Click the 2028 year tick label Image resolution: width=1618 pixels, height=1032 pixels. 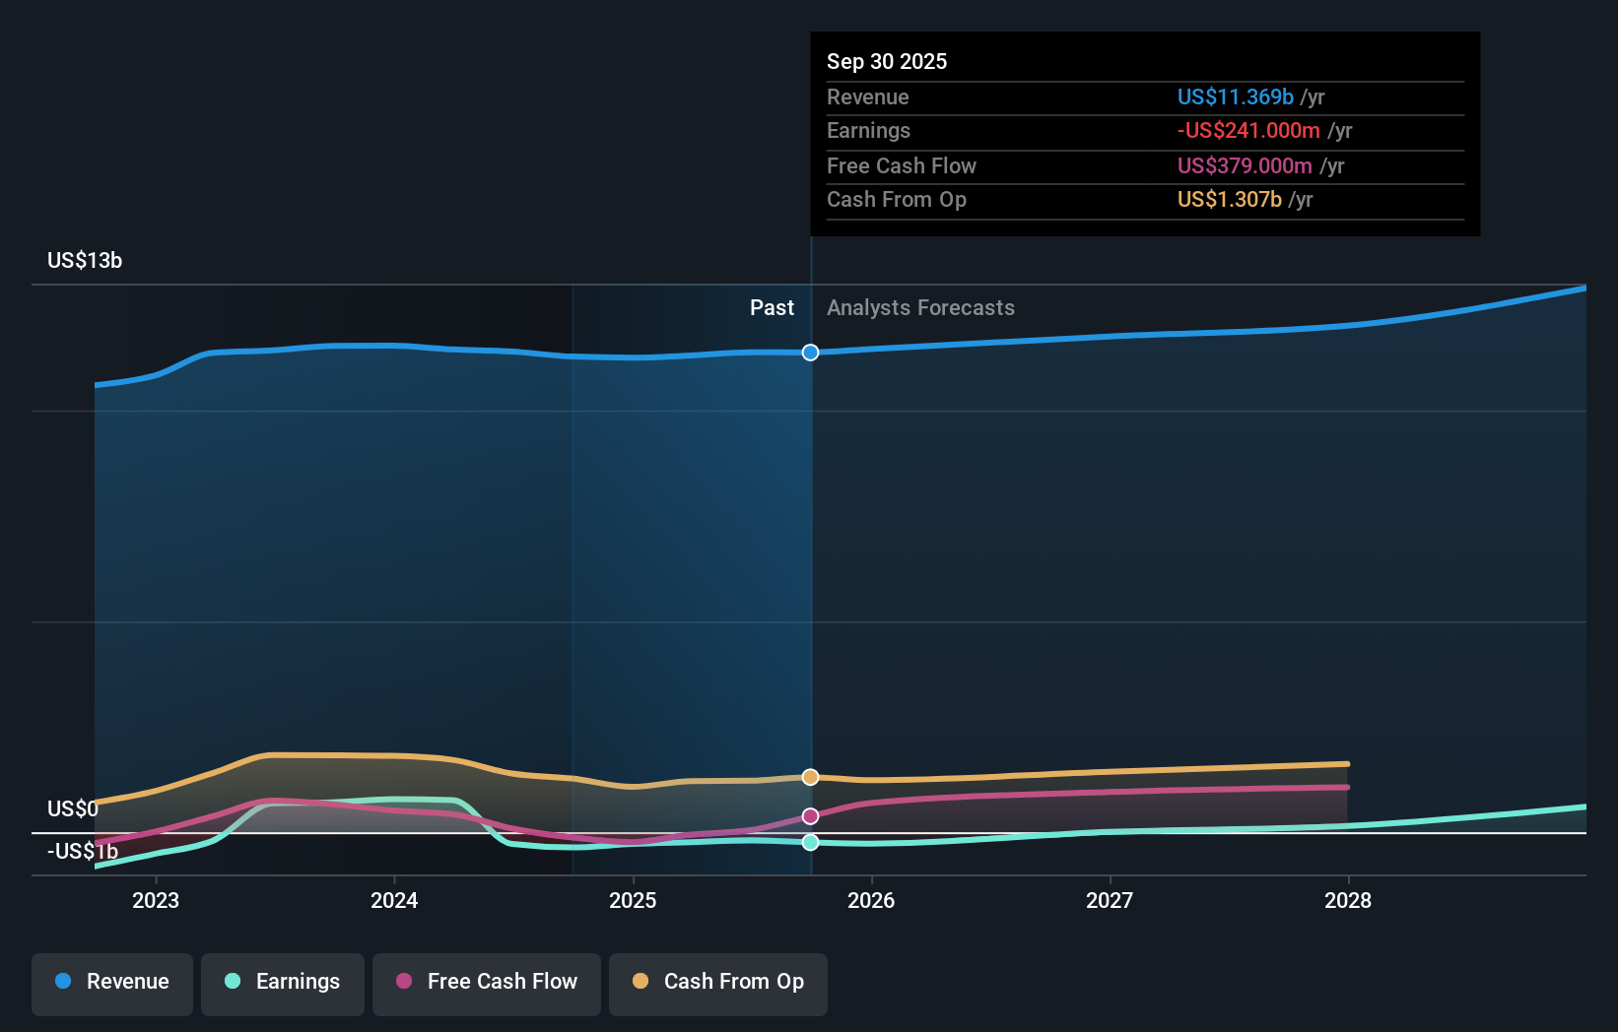[x=1348, y=900]
